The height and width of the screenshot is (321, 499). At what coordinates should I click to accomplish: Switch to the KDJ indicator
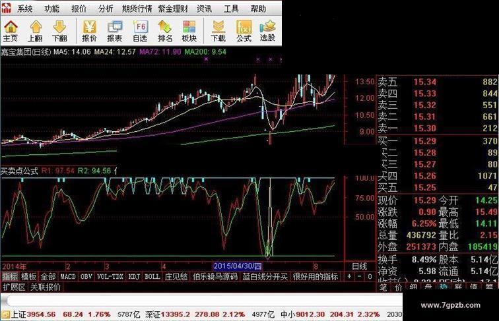click(134, 276)
